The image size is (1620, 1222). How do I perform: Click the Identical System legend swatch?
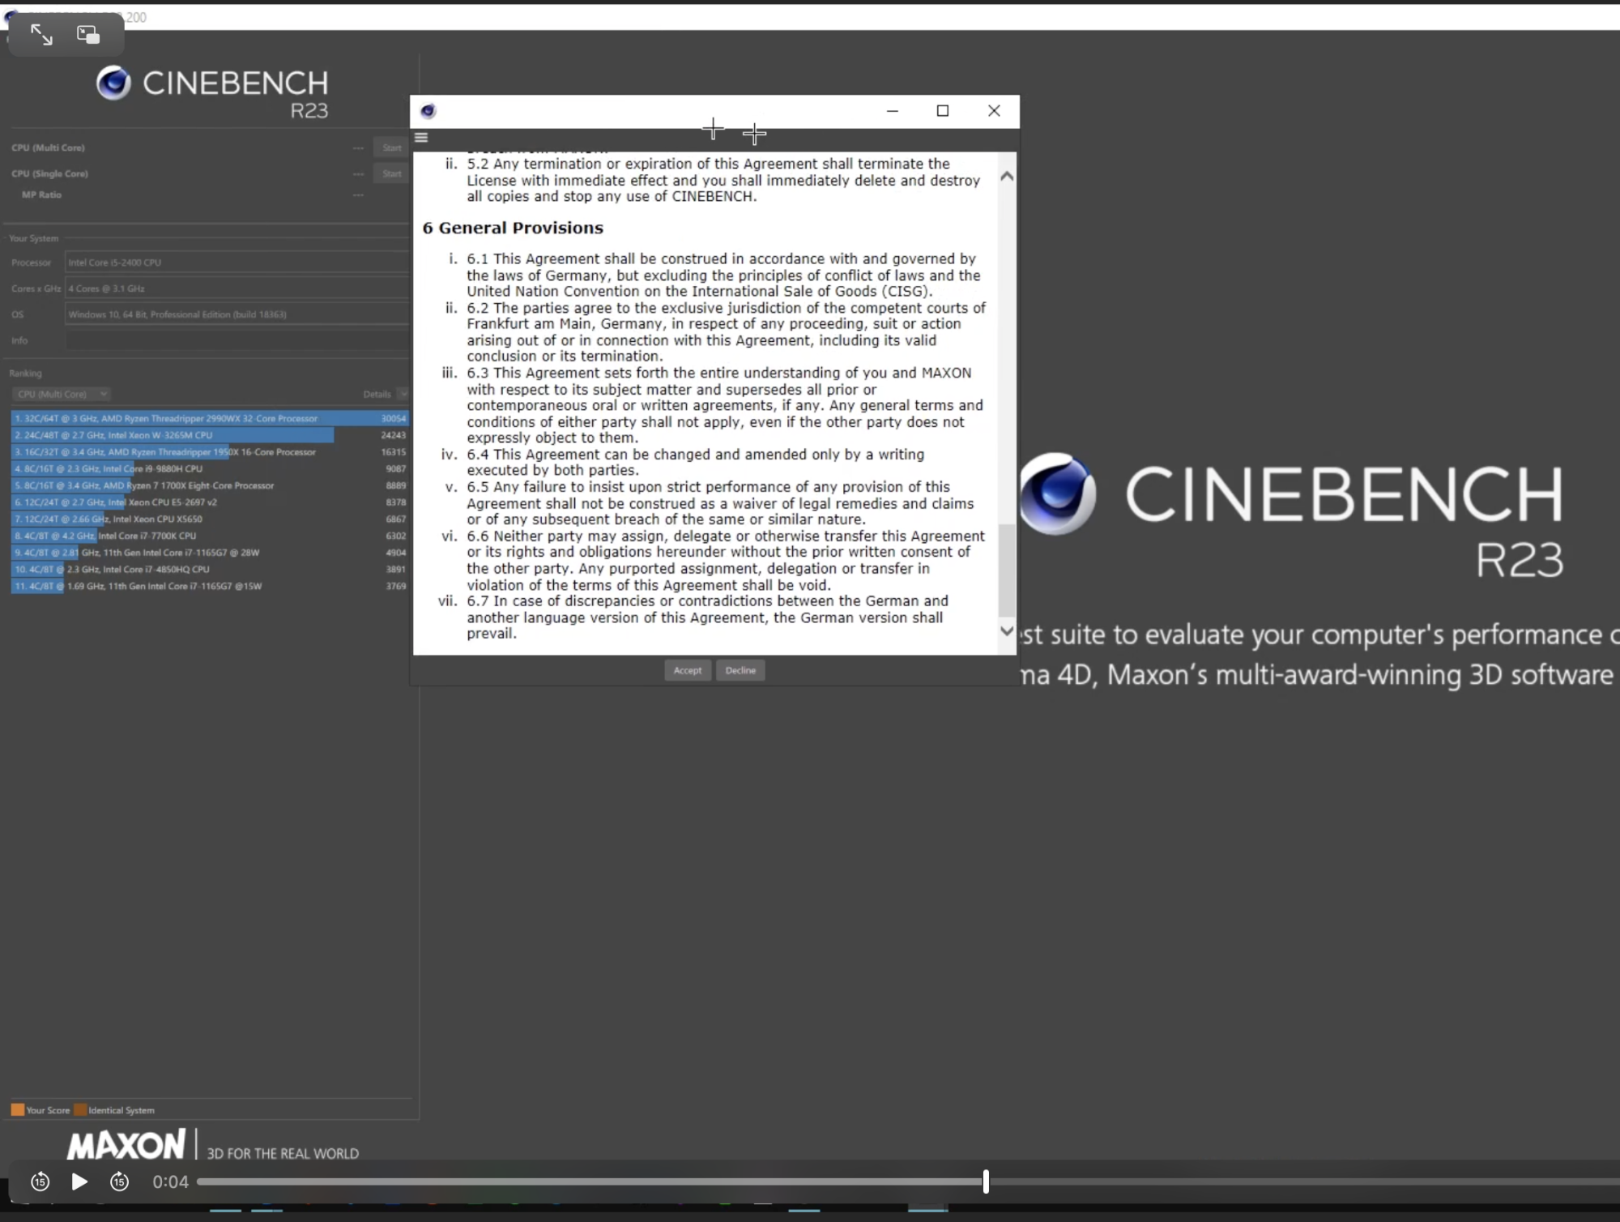tap(80, 1109)
